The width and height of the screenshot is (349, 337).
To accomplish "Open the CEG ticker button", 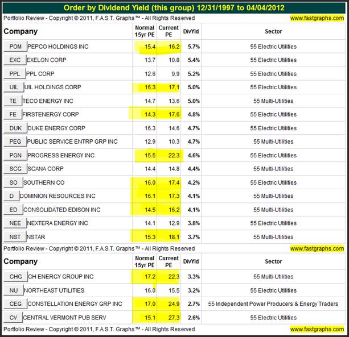I will click(x=15, y=303).
